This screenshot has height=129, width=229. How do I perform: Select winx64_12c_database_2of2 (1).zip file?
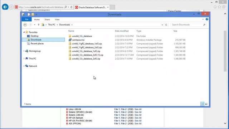point(88,55)
